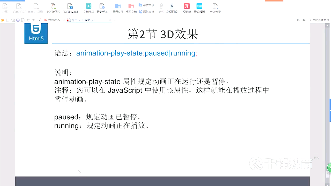Undo the last action
The image size is (331, 186).
(28, 20)
